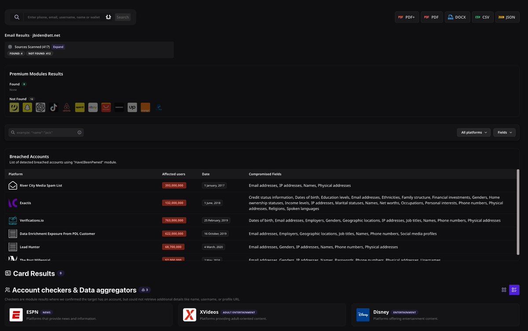This screenshot has height=331, width=528.
Task: Click the PayPal module icon
Action: pos(158,107)
